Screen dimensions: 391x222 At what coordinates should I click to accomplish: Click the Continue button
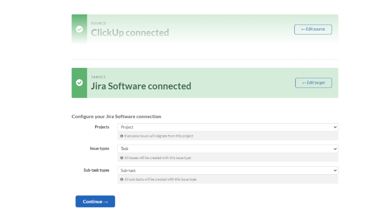(95, 201)
